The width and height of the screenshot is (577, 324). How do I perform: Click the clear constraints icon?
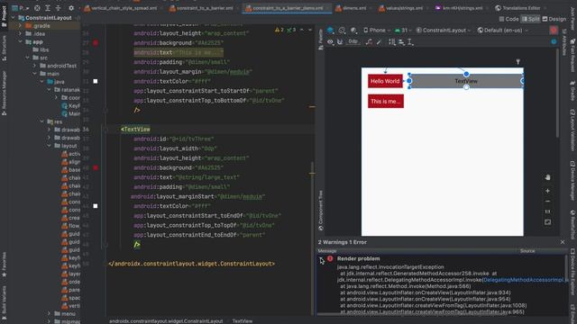point(369,42)
